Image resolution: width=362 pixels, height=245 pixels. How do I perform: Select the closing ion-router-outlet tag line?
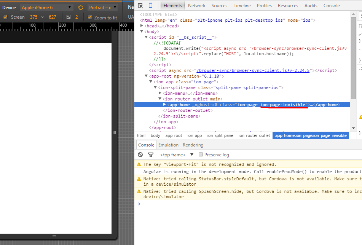tap(187, 110)
